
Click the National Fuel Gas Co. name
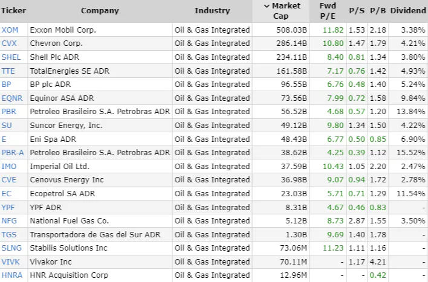pos(70,220)
